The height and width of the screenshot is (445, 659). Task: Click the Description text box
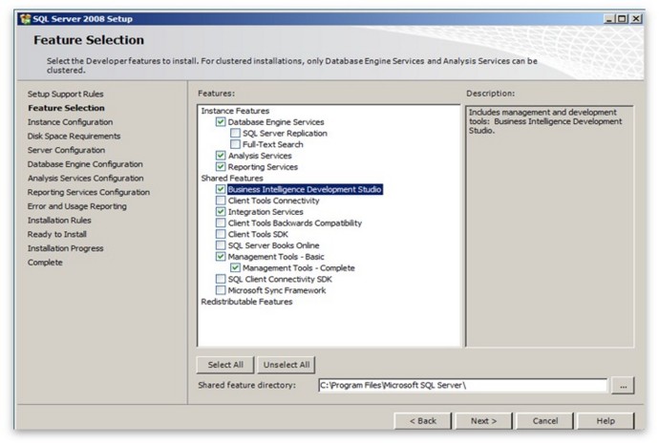tap(550, 226)
